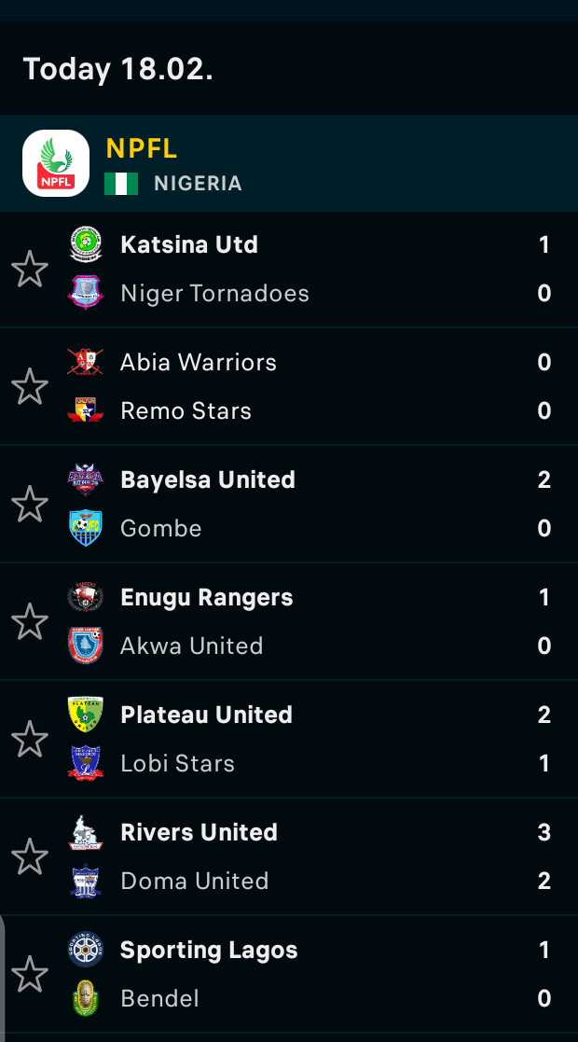The image size is (578, 1042).
Task: Click the Katsina Utd team crest
Action: [86, 245]
